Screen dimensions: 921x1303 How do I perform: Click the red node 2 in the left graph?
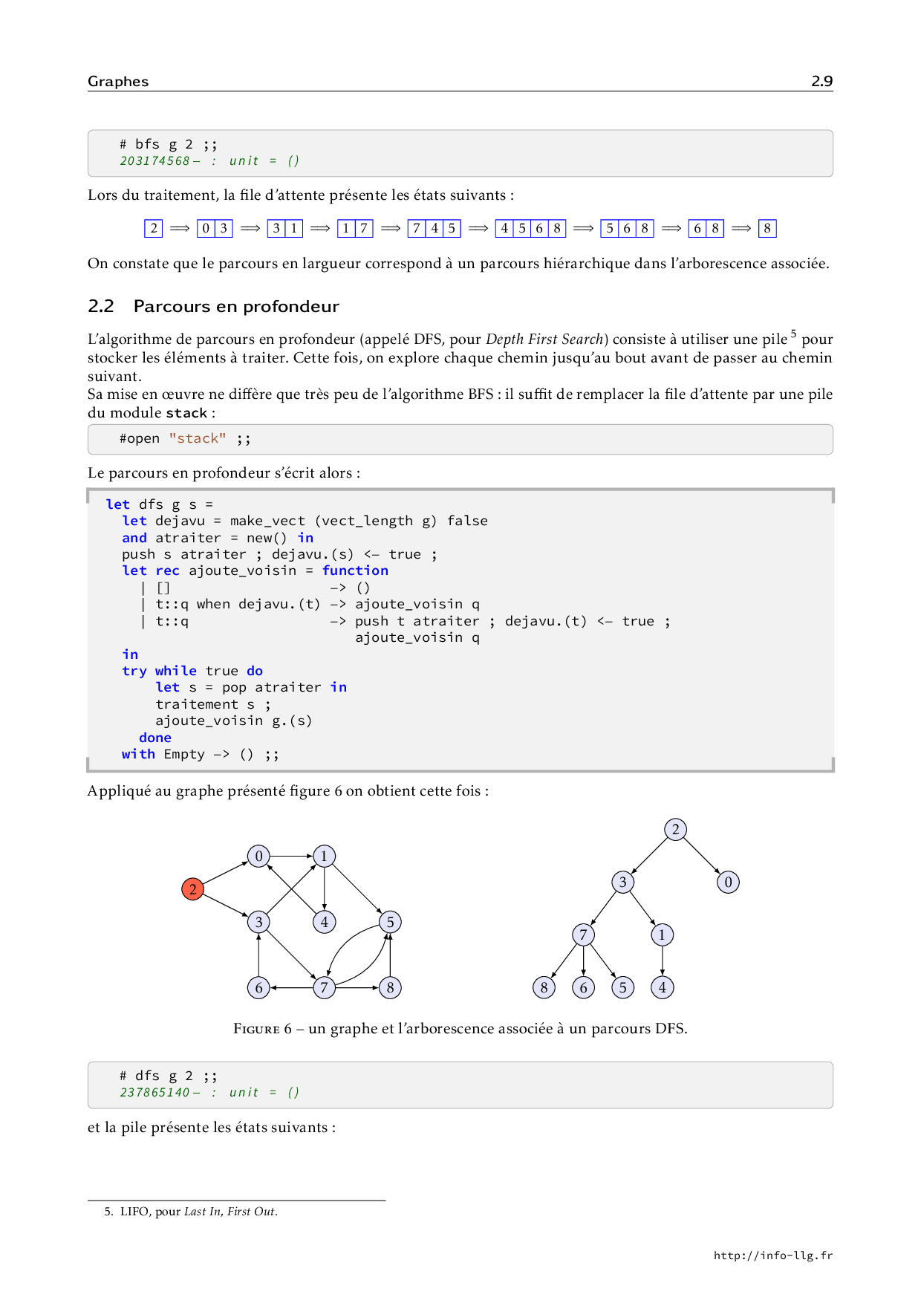point(192,889)
